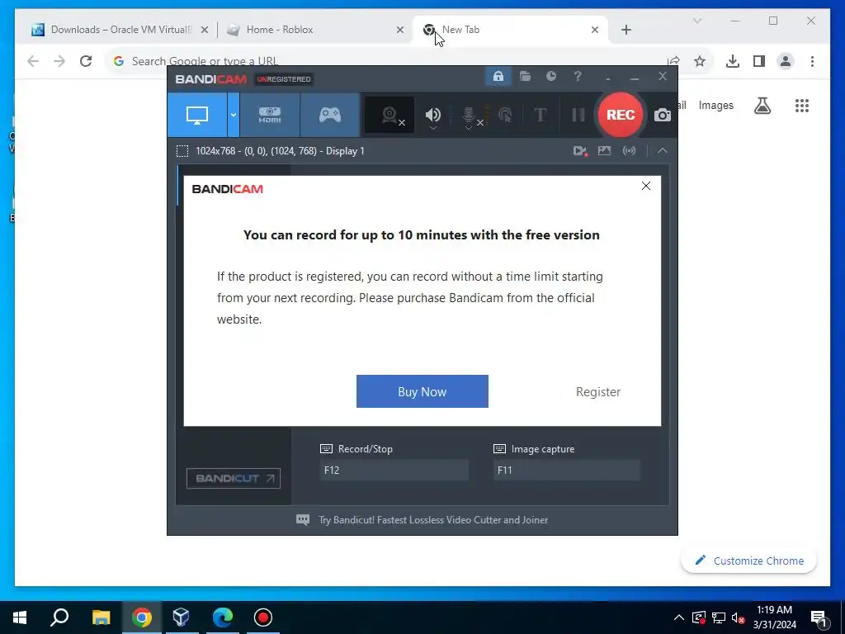Show hidden system tray icons
Viewport: 845px width, 634px height.
[x=679, y=617]
